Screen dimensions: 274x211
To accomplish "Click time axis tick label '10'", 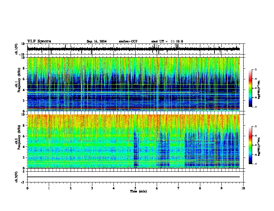I will (x=243, y=188).
